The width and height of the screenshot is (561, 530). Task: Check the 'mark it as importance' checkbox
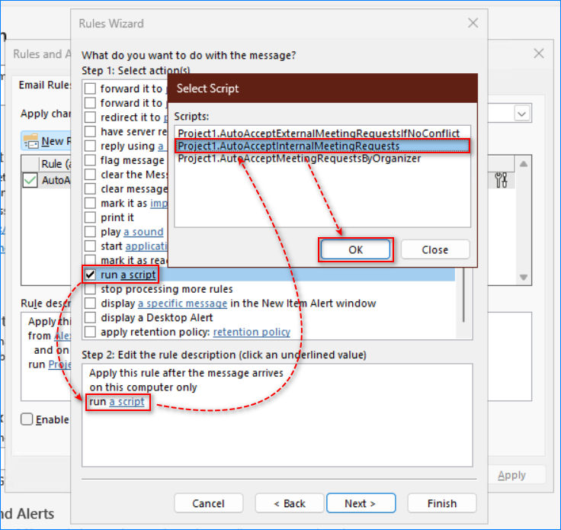point(90,203)
